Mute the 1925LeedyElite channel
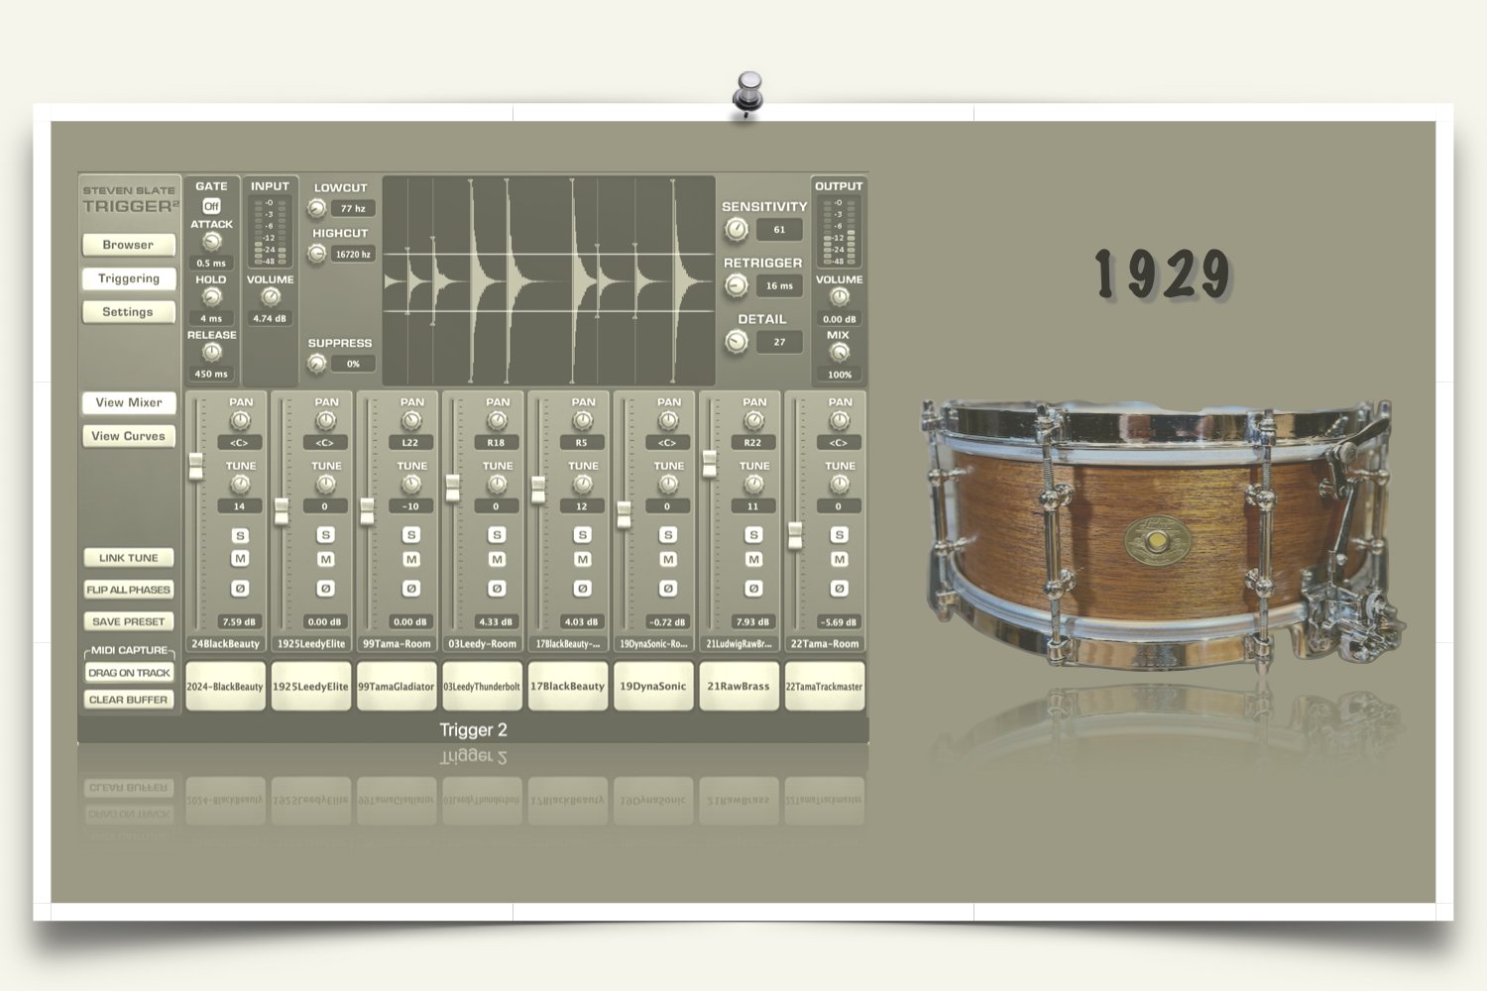Image resolution: width=1487 pixels, height=991 pixels. point(326,560)
